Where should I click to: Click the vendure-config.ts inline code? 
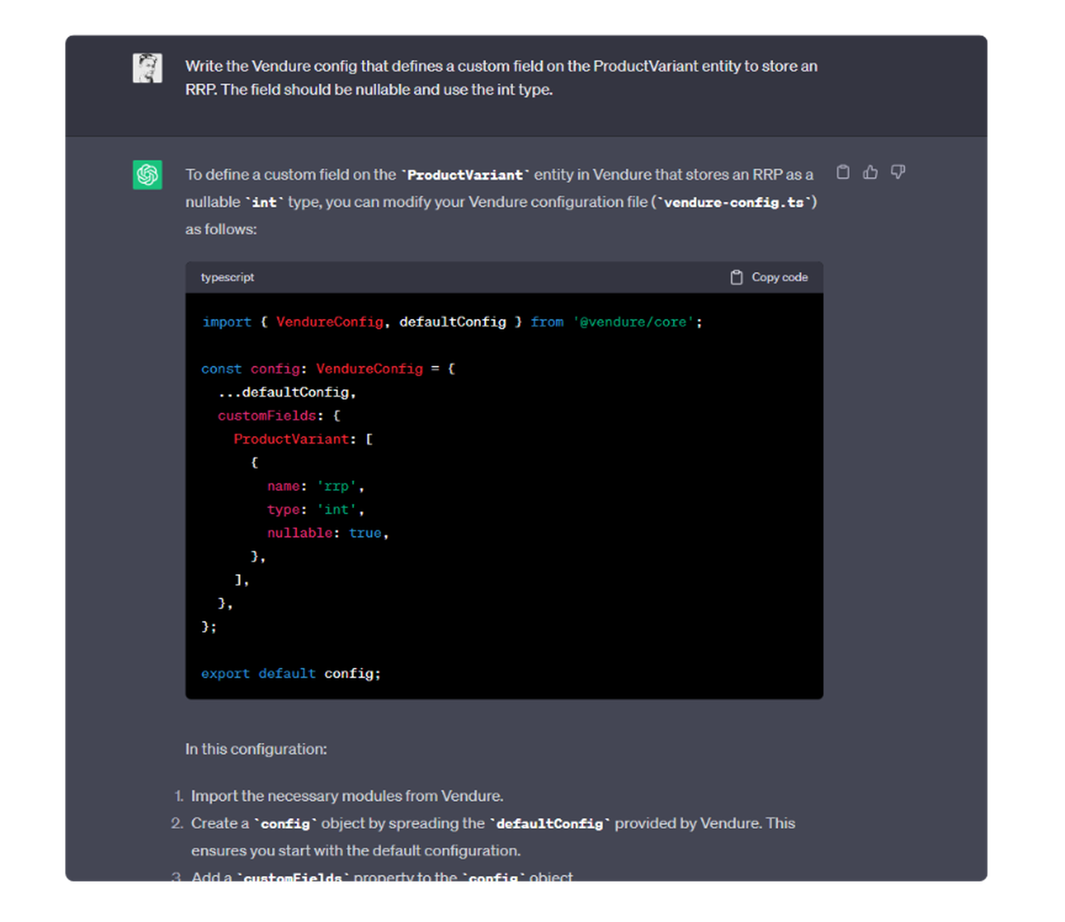pos(733,202)
